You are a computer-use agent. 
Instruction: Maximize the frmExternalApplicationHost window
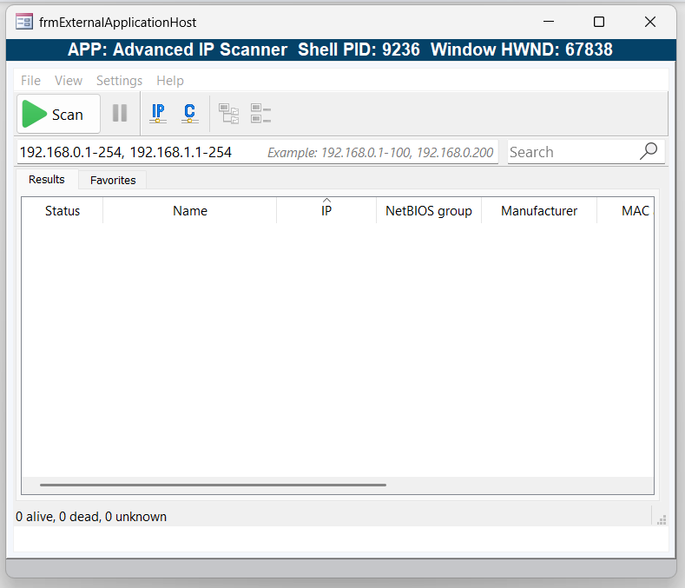tap(599, 22)
